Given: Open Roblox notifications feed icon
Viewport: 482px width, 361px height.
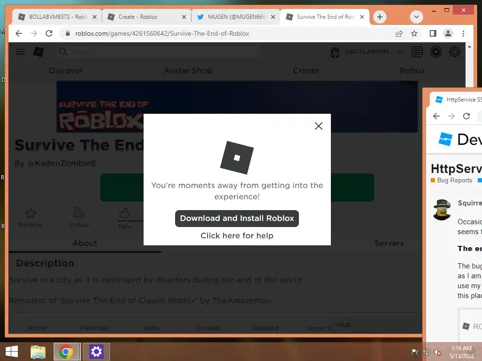Looking at the screenshot, I should [417, 52].
